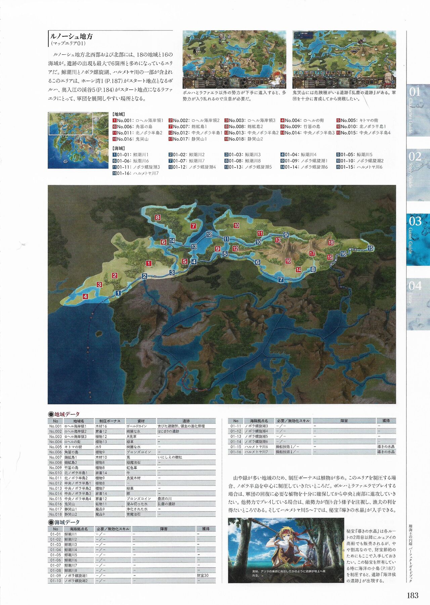The width and height of the screenshot is (430, 605).
Task: Click the '鉱物11' cell in row No.016
Action: pos(101,504)
